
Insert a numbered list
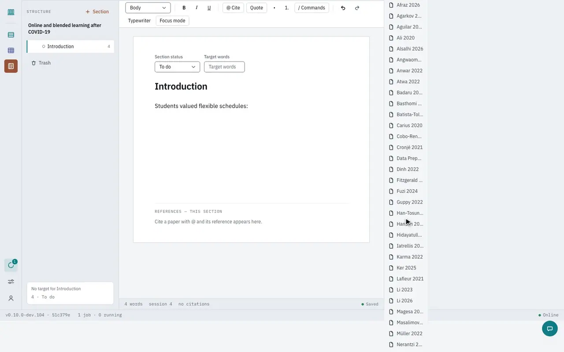coord(287,8)
